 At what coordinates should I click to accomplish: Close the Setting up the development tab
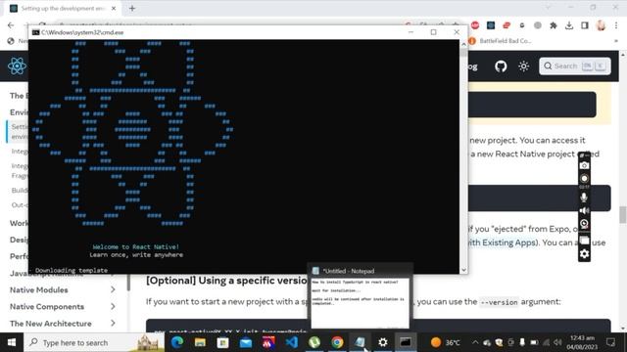click(114, 8)
